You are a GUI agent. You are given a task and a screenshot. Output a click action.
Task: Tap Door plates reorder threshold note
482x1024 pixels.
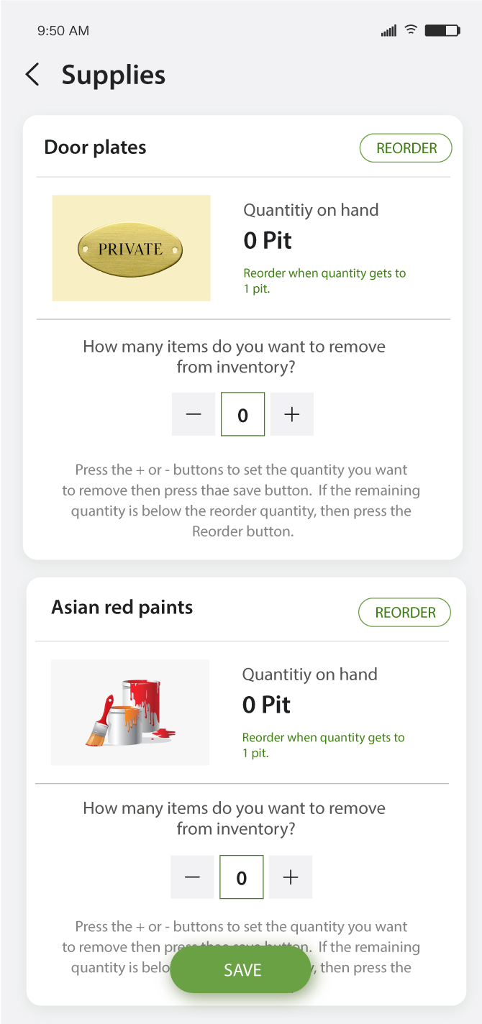pyautogui.click(x=324, y=281)
